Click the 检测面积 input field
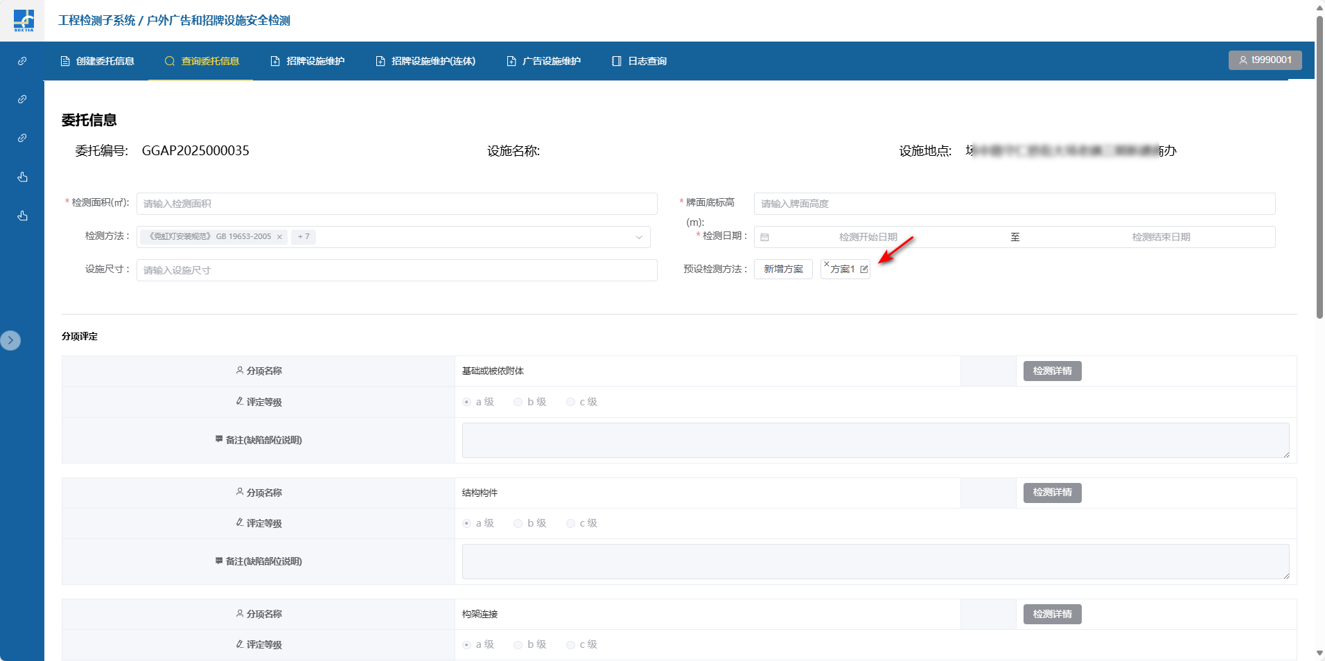This screenshot has height=661, width=1325. 396,204
